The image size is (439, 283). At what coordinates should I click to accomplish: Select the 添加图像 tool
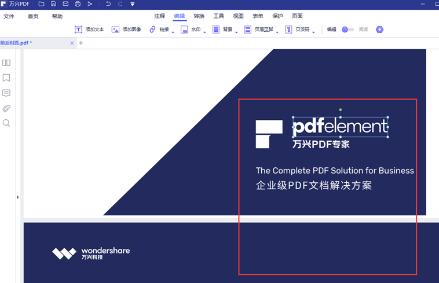[126, 30]
